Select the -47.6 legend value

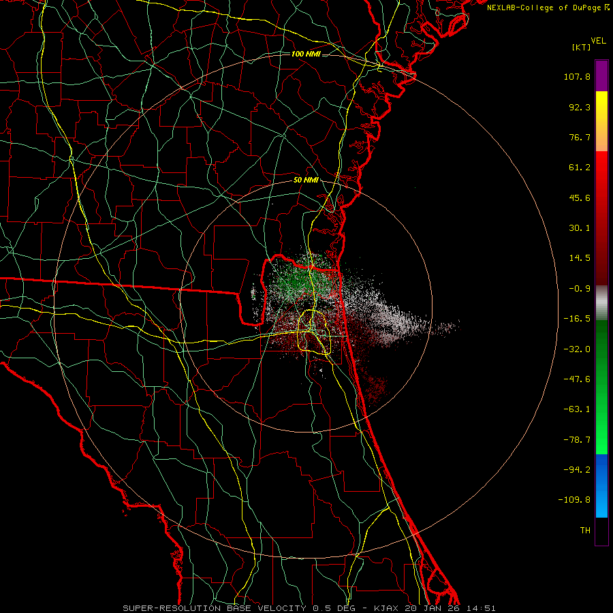pos(577,379)
